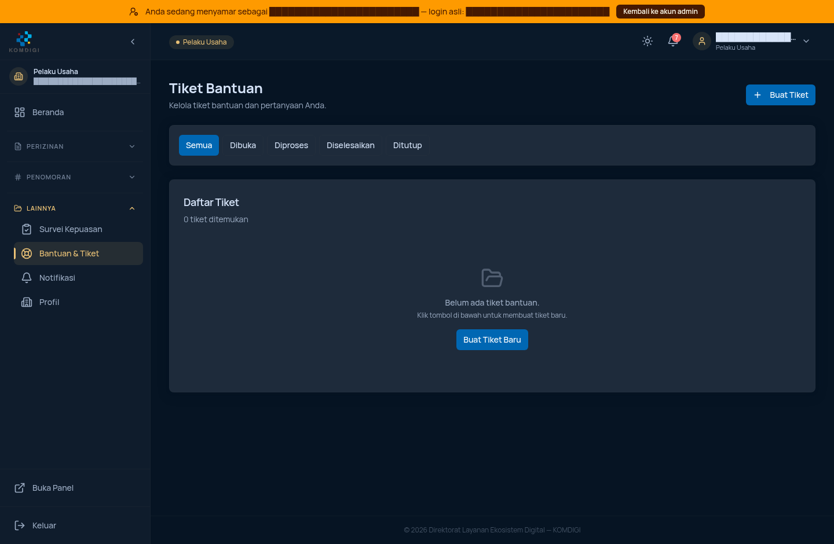Click the Notifikasi bell icon in sidebar
834x544 pixels.
coord(27,278)
